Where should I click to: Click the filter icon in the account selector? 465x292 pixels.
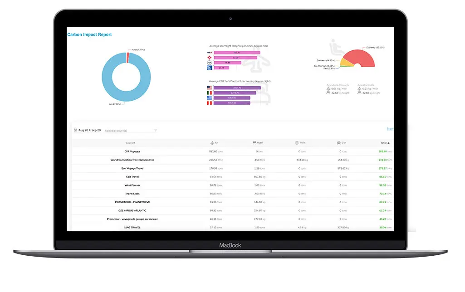pyautogui.click(x=155, y=130)
